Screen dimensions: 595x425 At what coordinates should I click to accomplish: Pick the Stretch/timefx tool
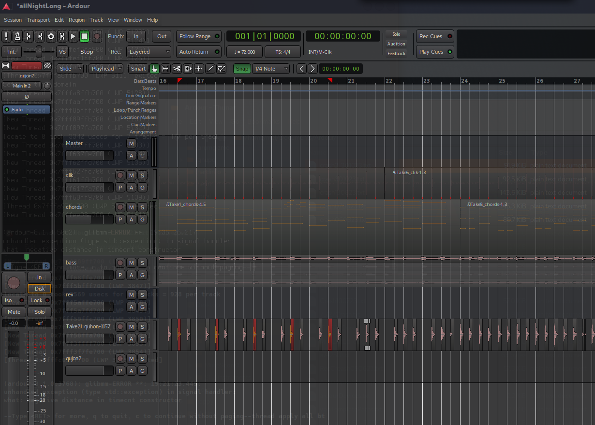pos(188,69)
